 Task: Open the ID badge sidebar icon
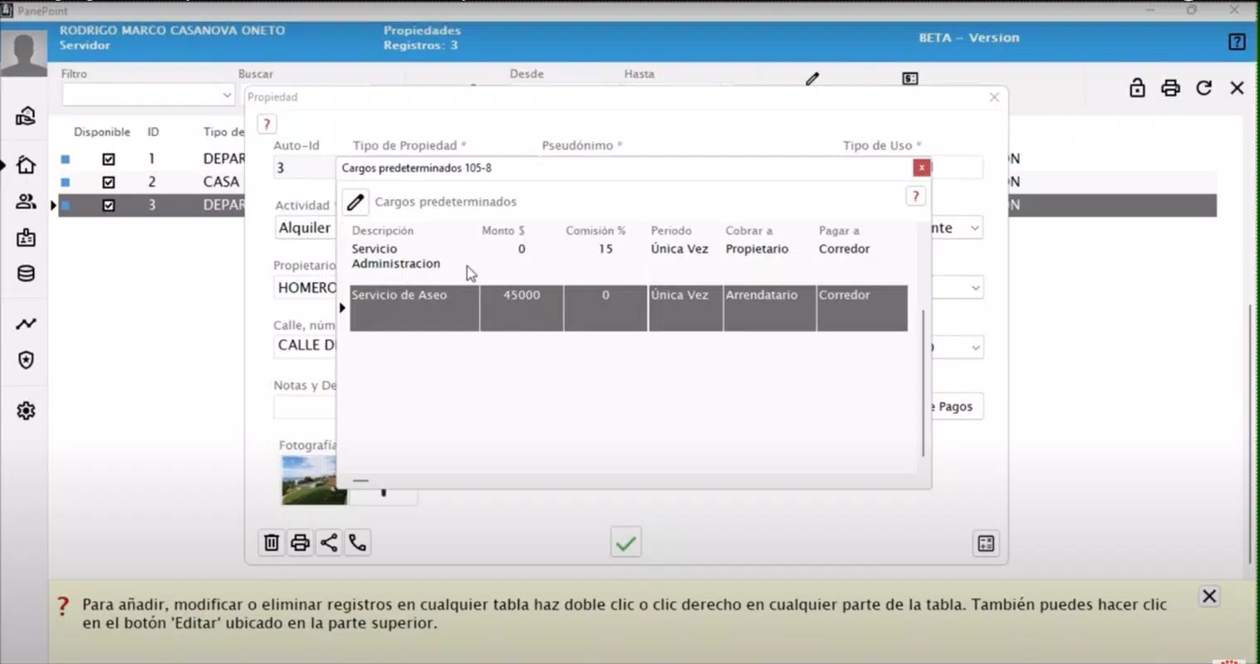(x=26, y=238)
